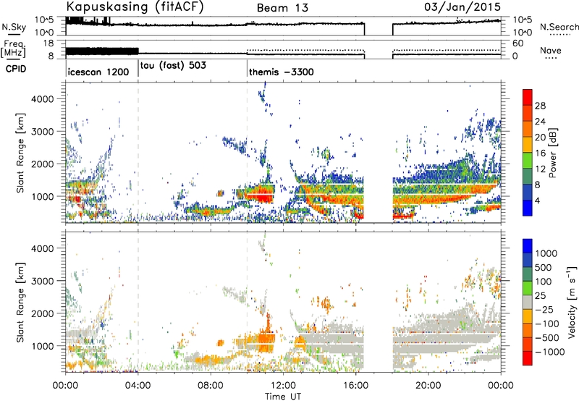The width and height of the screenshot is (579, 401).
Task: Click the CPID row label
Action: [16, 69]
